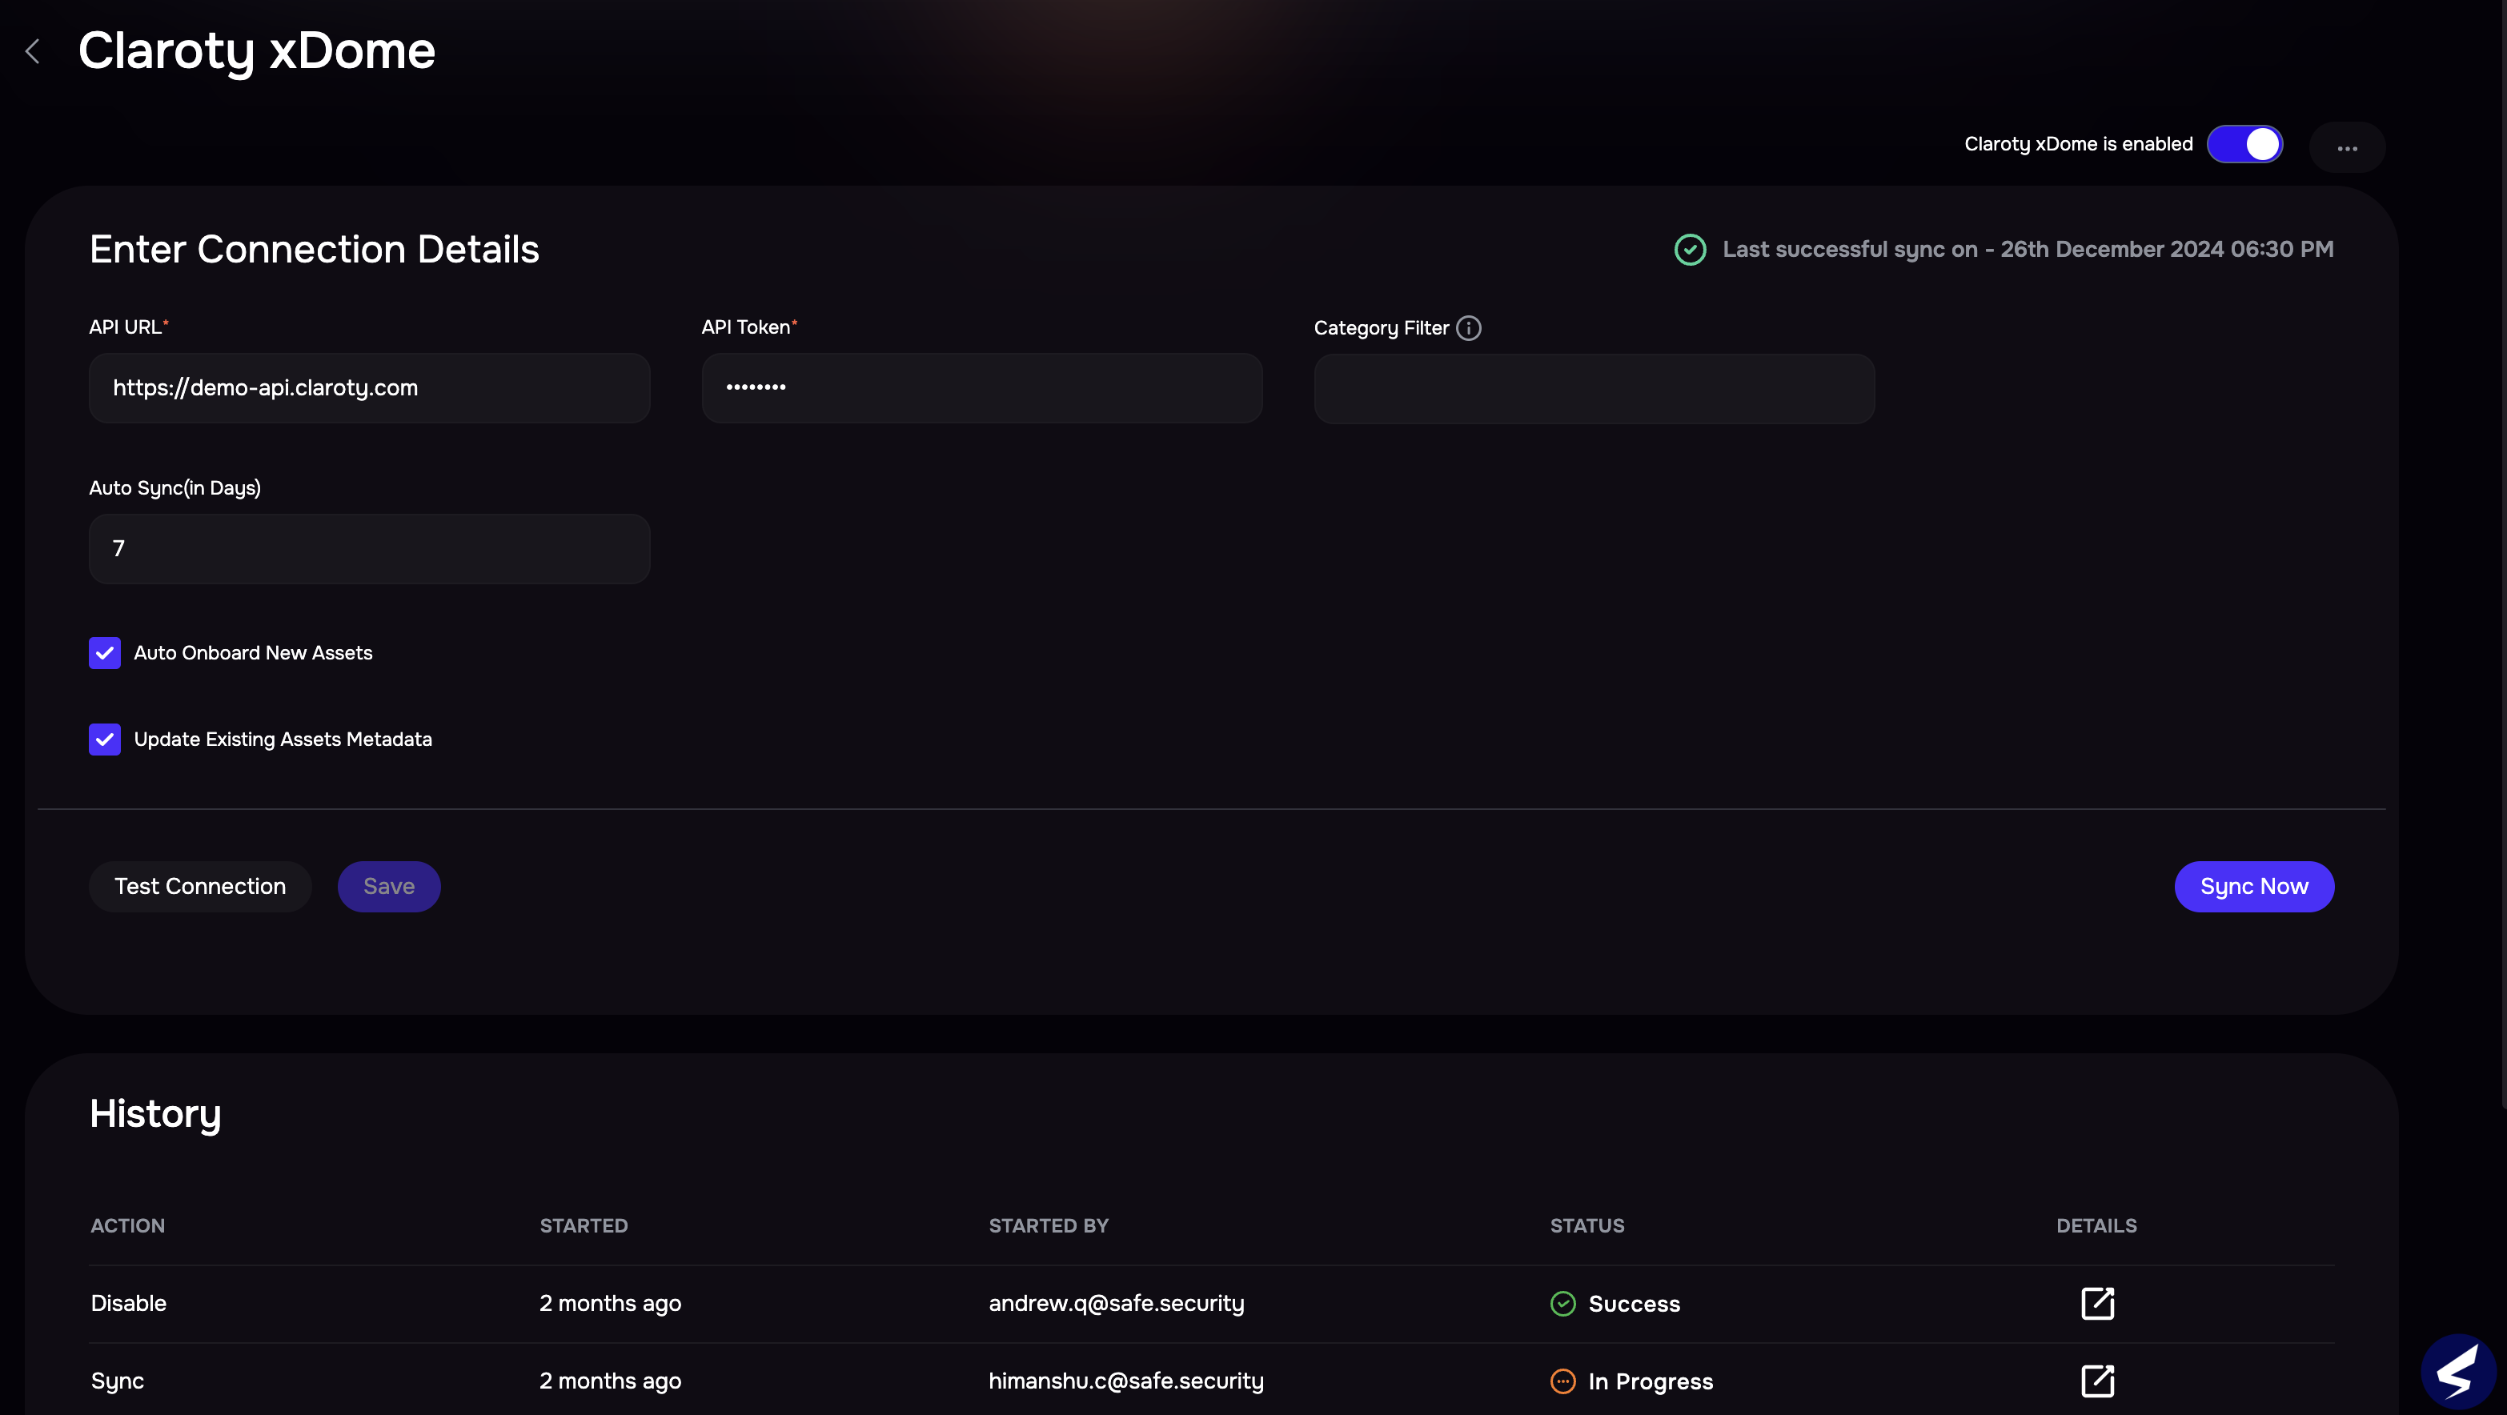Click the Test Connection button
Screen dimensions: 2507x1415
click(199, 887)
